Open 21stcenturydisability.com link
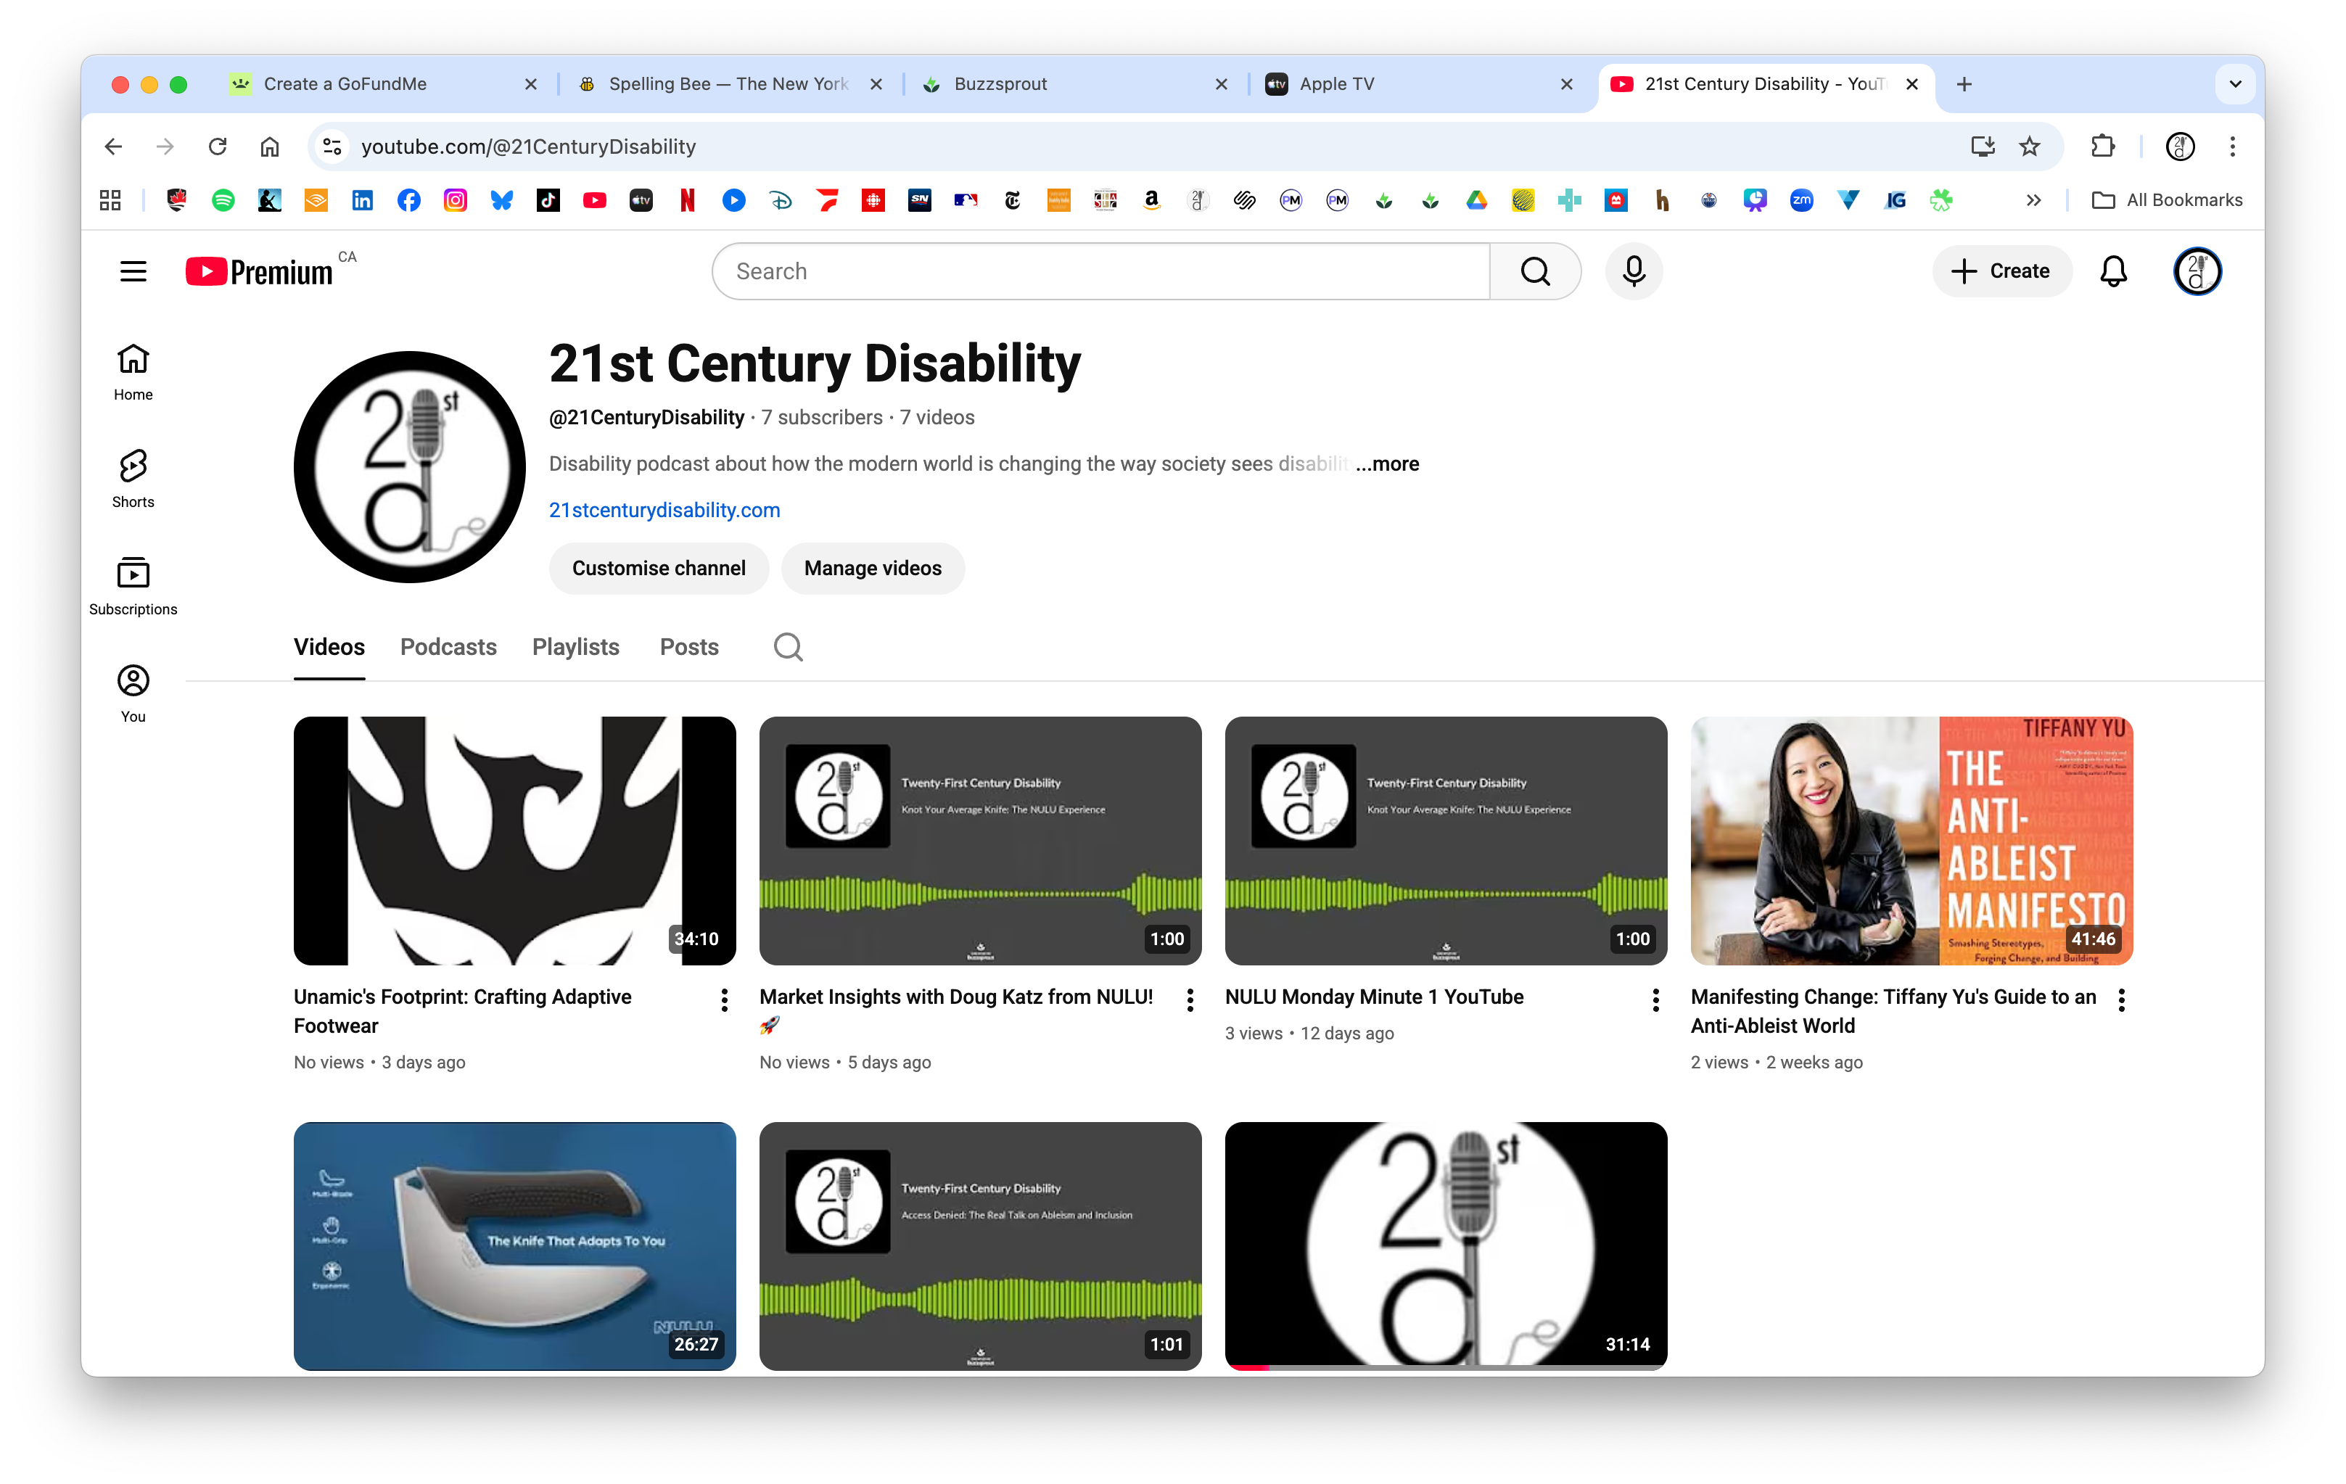This screenshot has height=1484, width=2346. tap(664, 510)
